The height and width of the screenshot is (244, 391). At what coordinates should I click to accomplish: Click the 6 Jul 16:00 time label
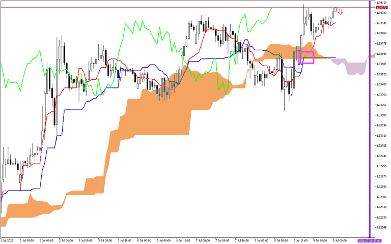coord(183,240)
